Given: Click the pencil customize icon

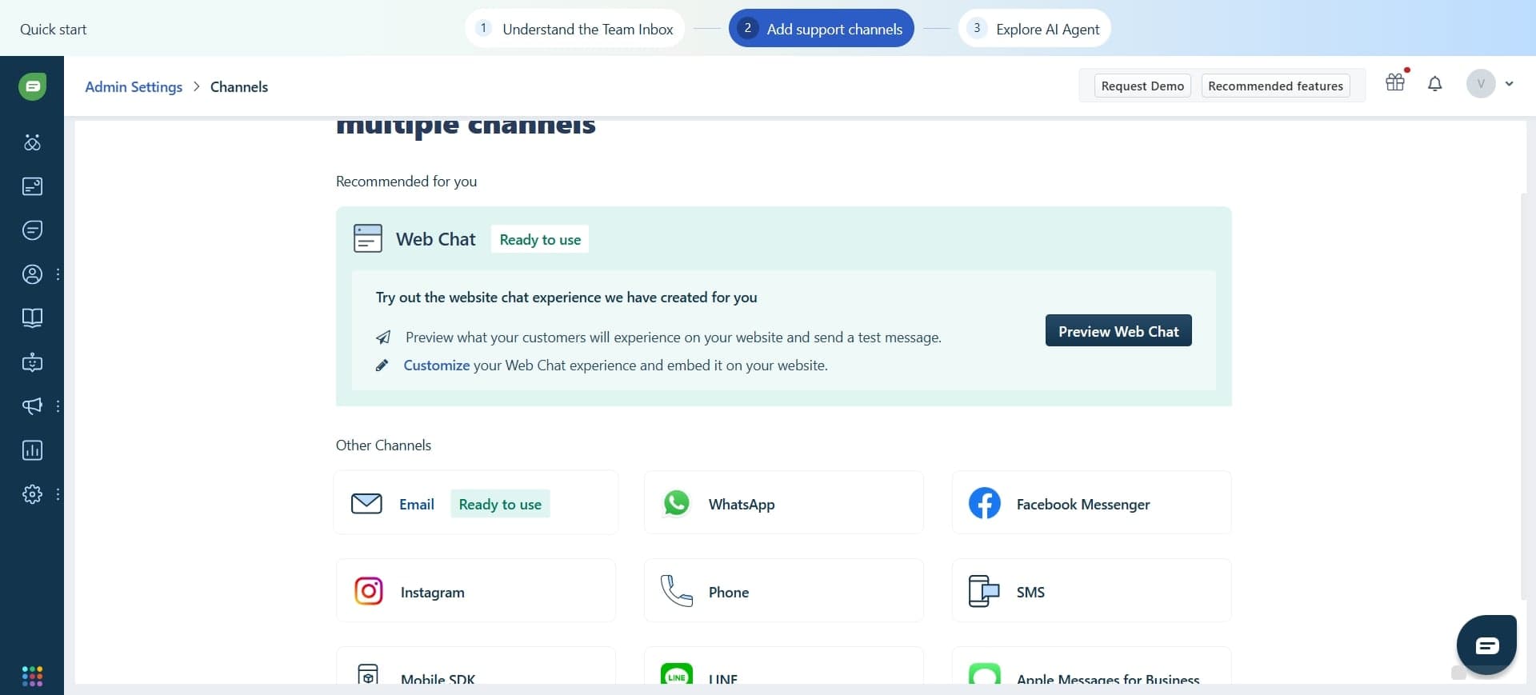Looking at the screenshot, I should 382,365.
